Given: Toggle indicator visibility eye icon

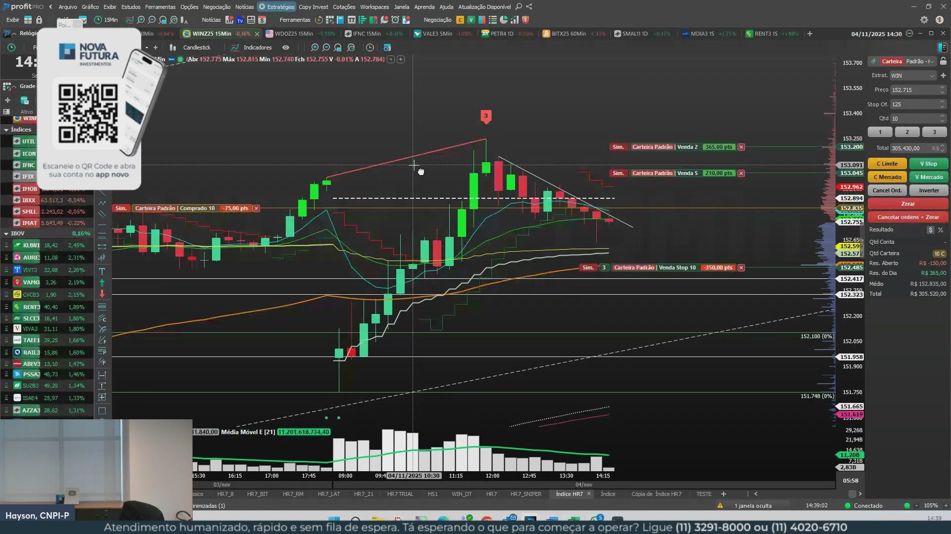Looking at the screenshot, I should [x=286, y=47].
